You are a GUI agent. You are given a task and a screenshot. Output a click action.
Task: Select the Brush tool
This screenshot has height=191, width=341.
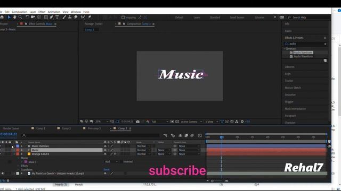coord(64,17)
